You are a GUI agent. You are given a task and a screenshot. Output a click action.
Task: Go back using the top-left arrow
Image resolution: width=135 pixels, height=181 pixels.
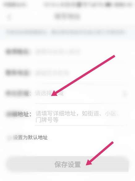click(x=9, y=17)
